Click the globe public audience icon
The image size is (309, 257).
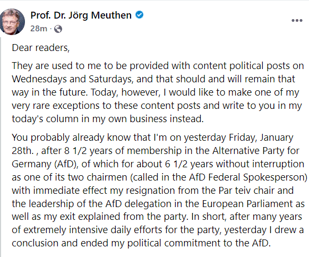(58, 29)
